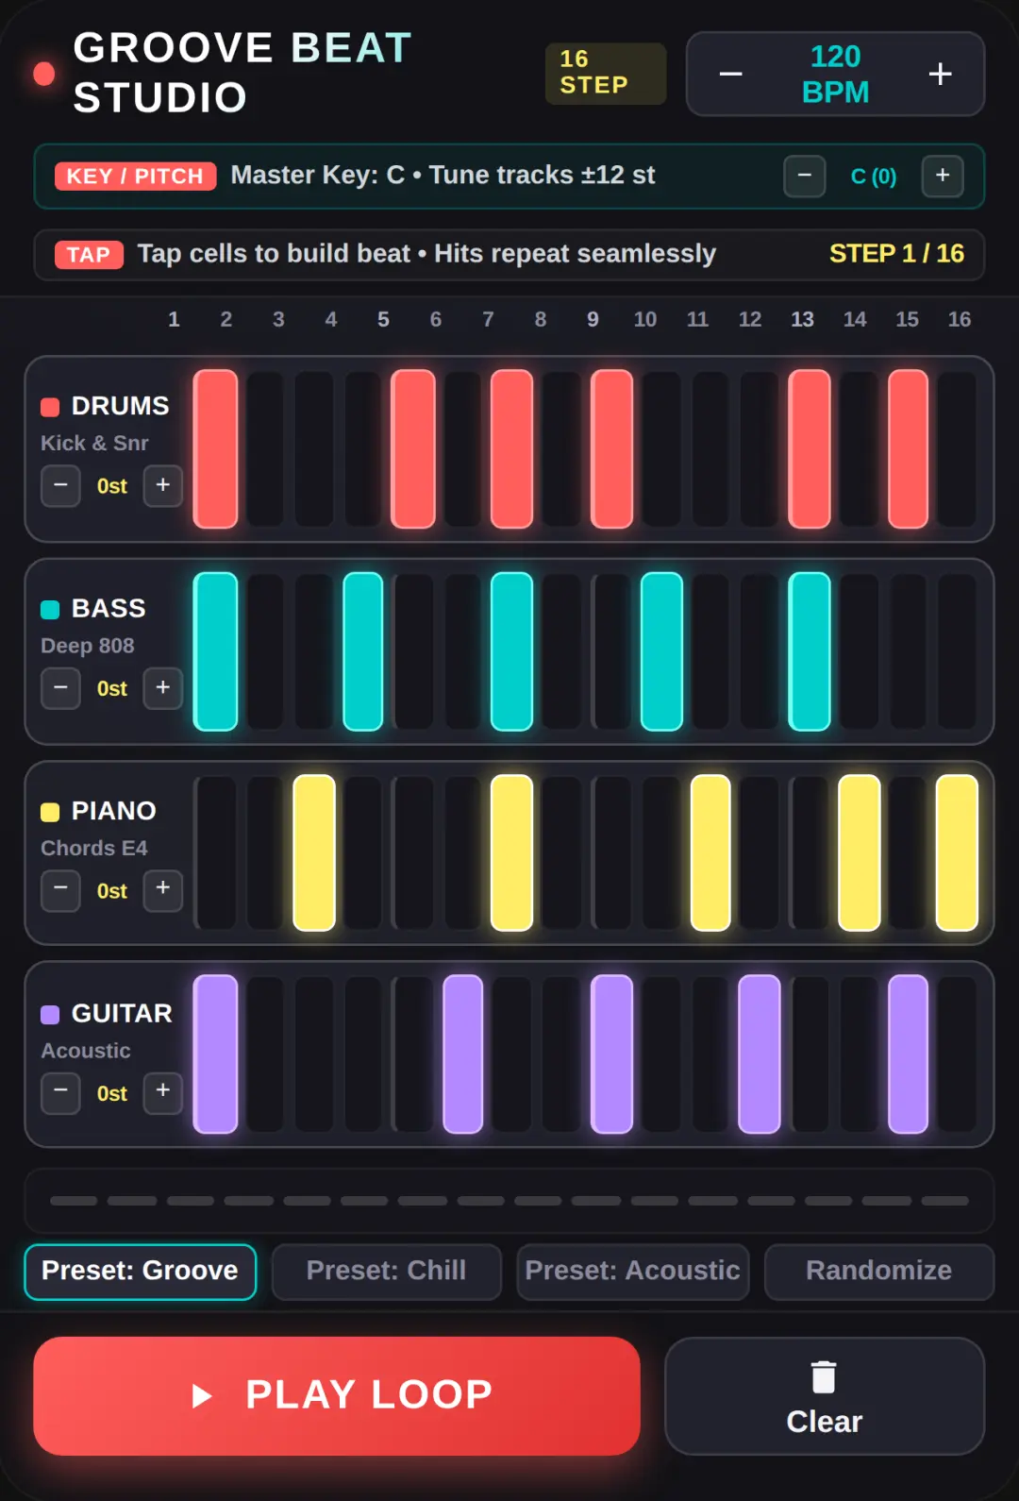This screenshot has height=1501, width=1019.
Task: Click the GUITAR track color square
Action: click(50, 1015)
